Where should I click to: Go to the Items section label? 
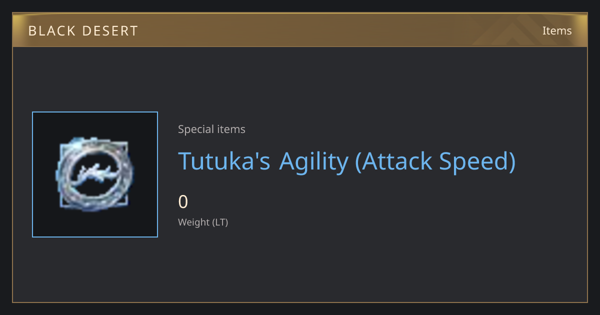tap(557, 30)
